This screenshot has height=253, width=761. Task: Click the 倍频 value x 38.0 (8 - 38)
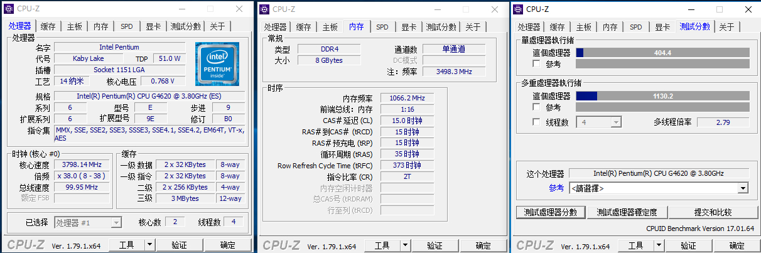pyautogui.click(x=82, y=176)
